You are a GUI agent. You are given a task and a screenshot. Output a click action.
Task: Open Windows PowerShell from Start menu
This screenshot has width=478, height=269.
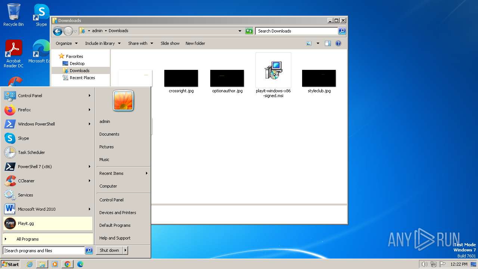[x=48, y=124]
